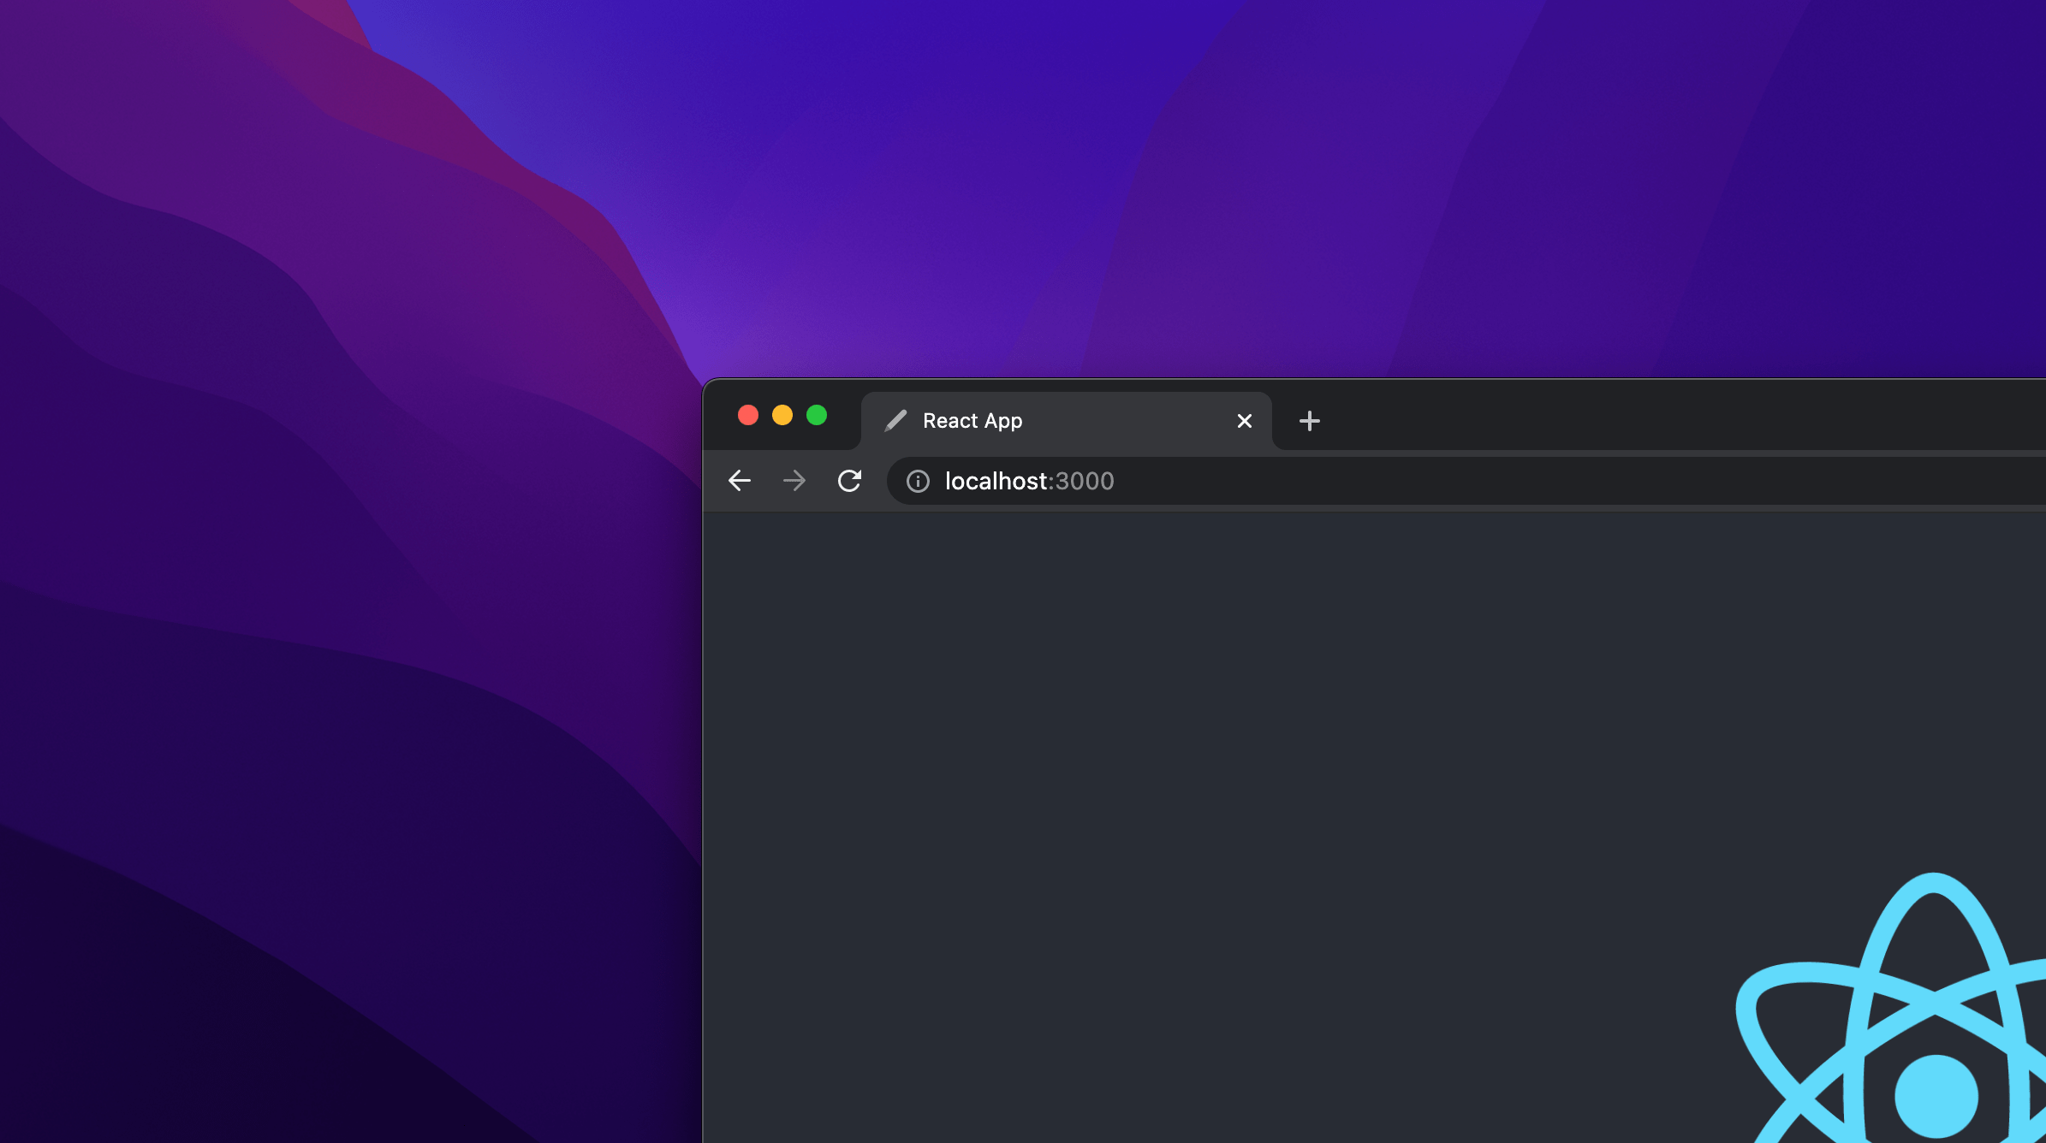Select the React App tab title

click(x=972, y=421)
